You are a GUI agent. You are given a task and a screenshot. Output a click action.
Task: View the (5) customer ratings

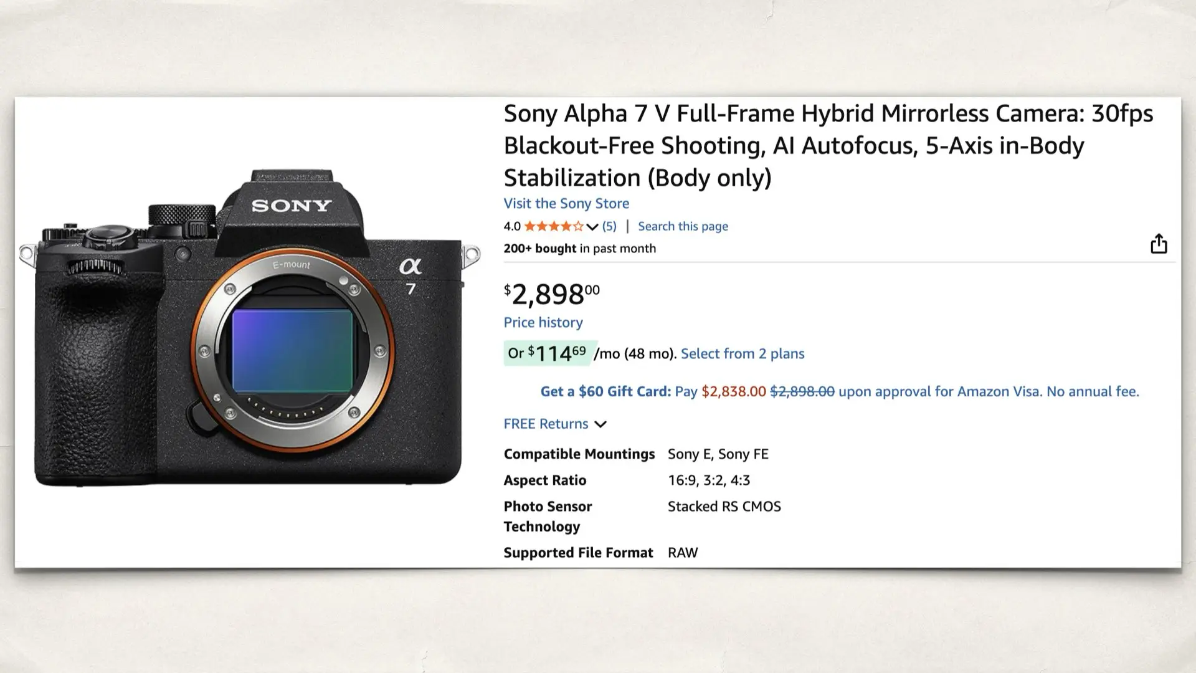pos(609,226)
